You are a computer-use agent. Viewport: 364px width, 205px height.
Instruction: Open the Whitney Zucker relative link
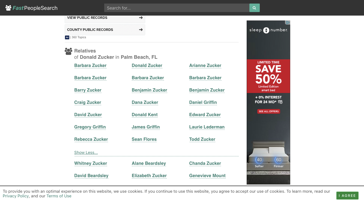[91, 163]
